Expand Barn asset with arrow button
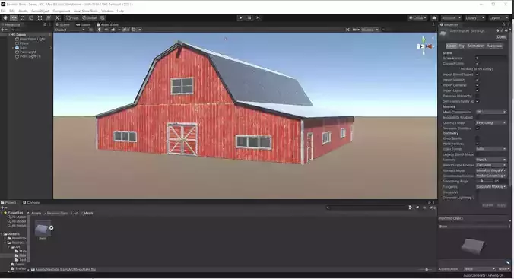Screen dimensions: 514x279 pyautogui.click(x=51, y=227)
